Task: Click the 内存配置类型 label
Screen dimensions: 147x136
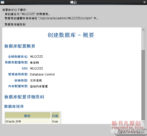Action: 18,86
